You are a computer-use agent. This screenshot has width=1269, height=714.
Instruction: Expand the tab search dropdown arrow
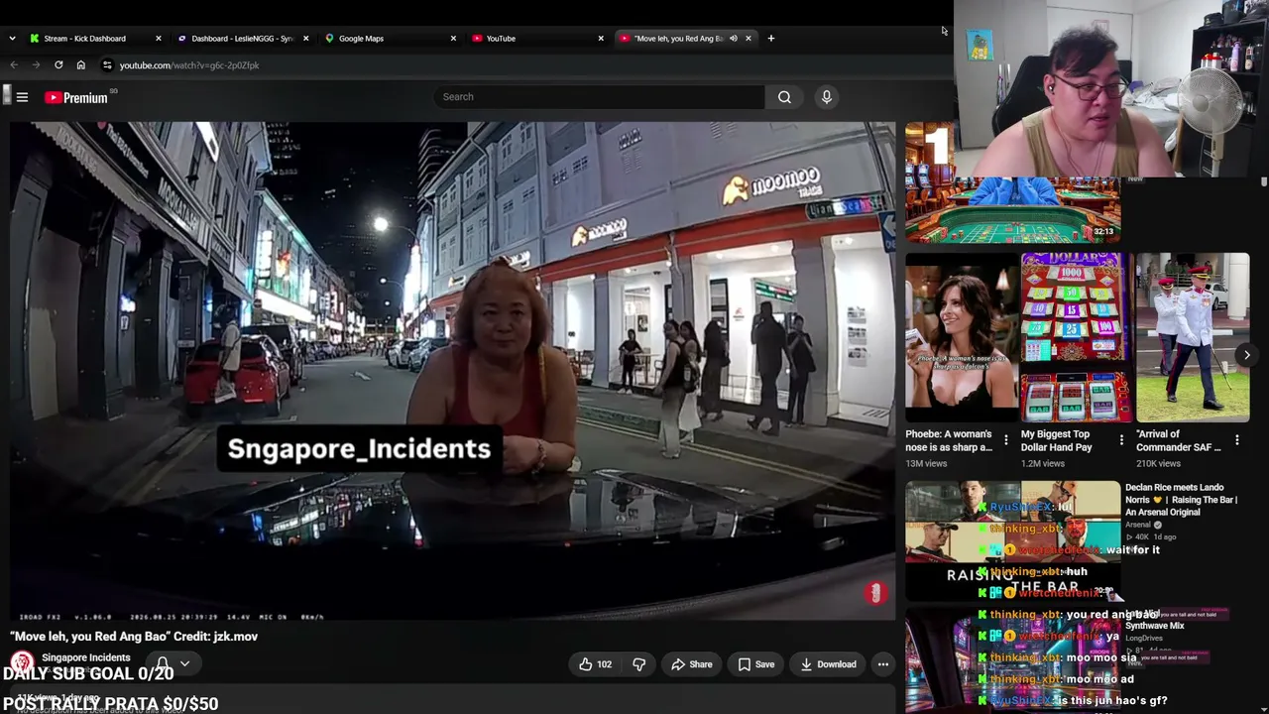point(12,38)
